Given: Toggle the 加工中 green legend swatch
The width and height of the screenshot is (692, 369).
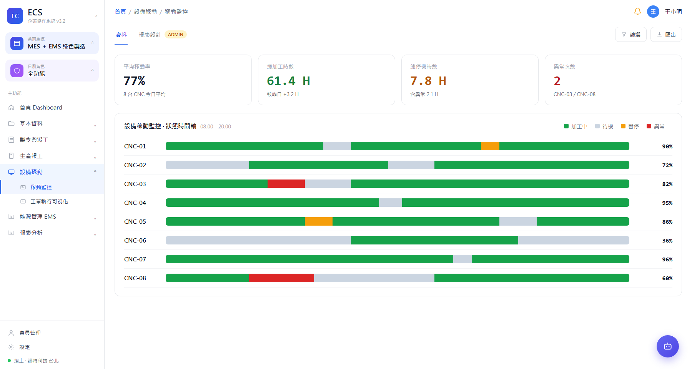Looking at the screenshot, I should tap(566, 126).
